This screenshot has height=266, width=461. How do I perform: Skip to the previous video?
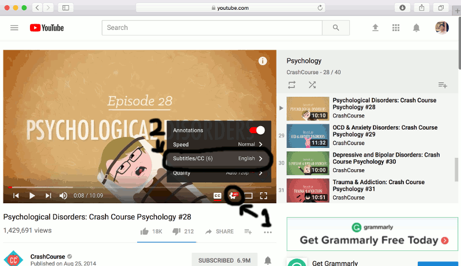(x=16, y=196)
